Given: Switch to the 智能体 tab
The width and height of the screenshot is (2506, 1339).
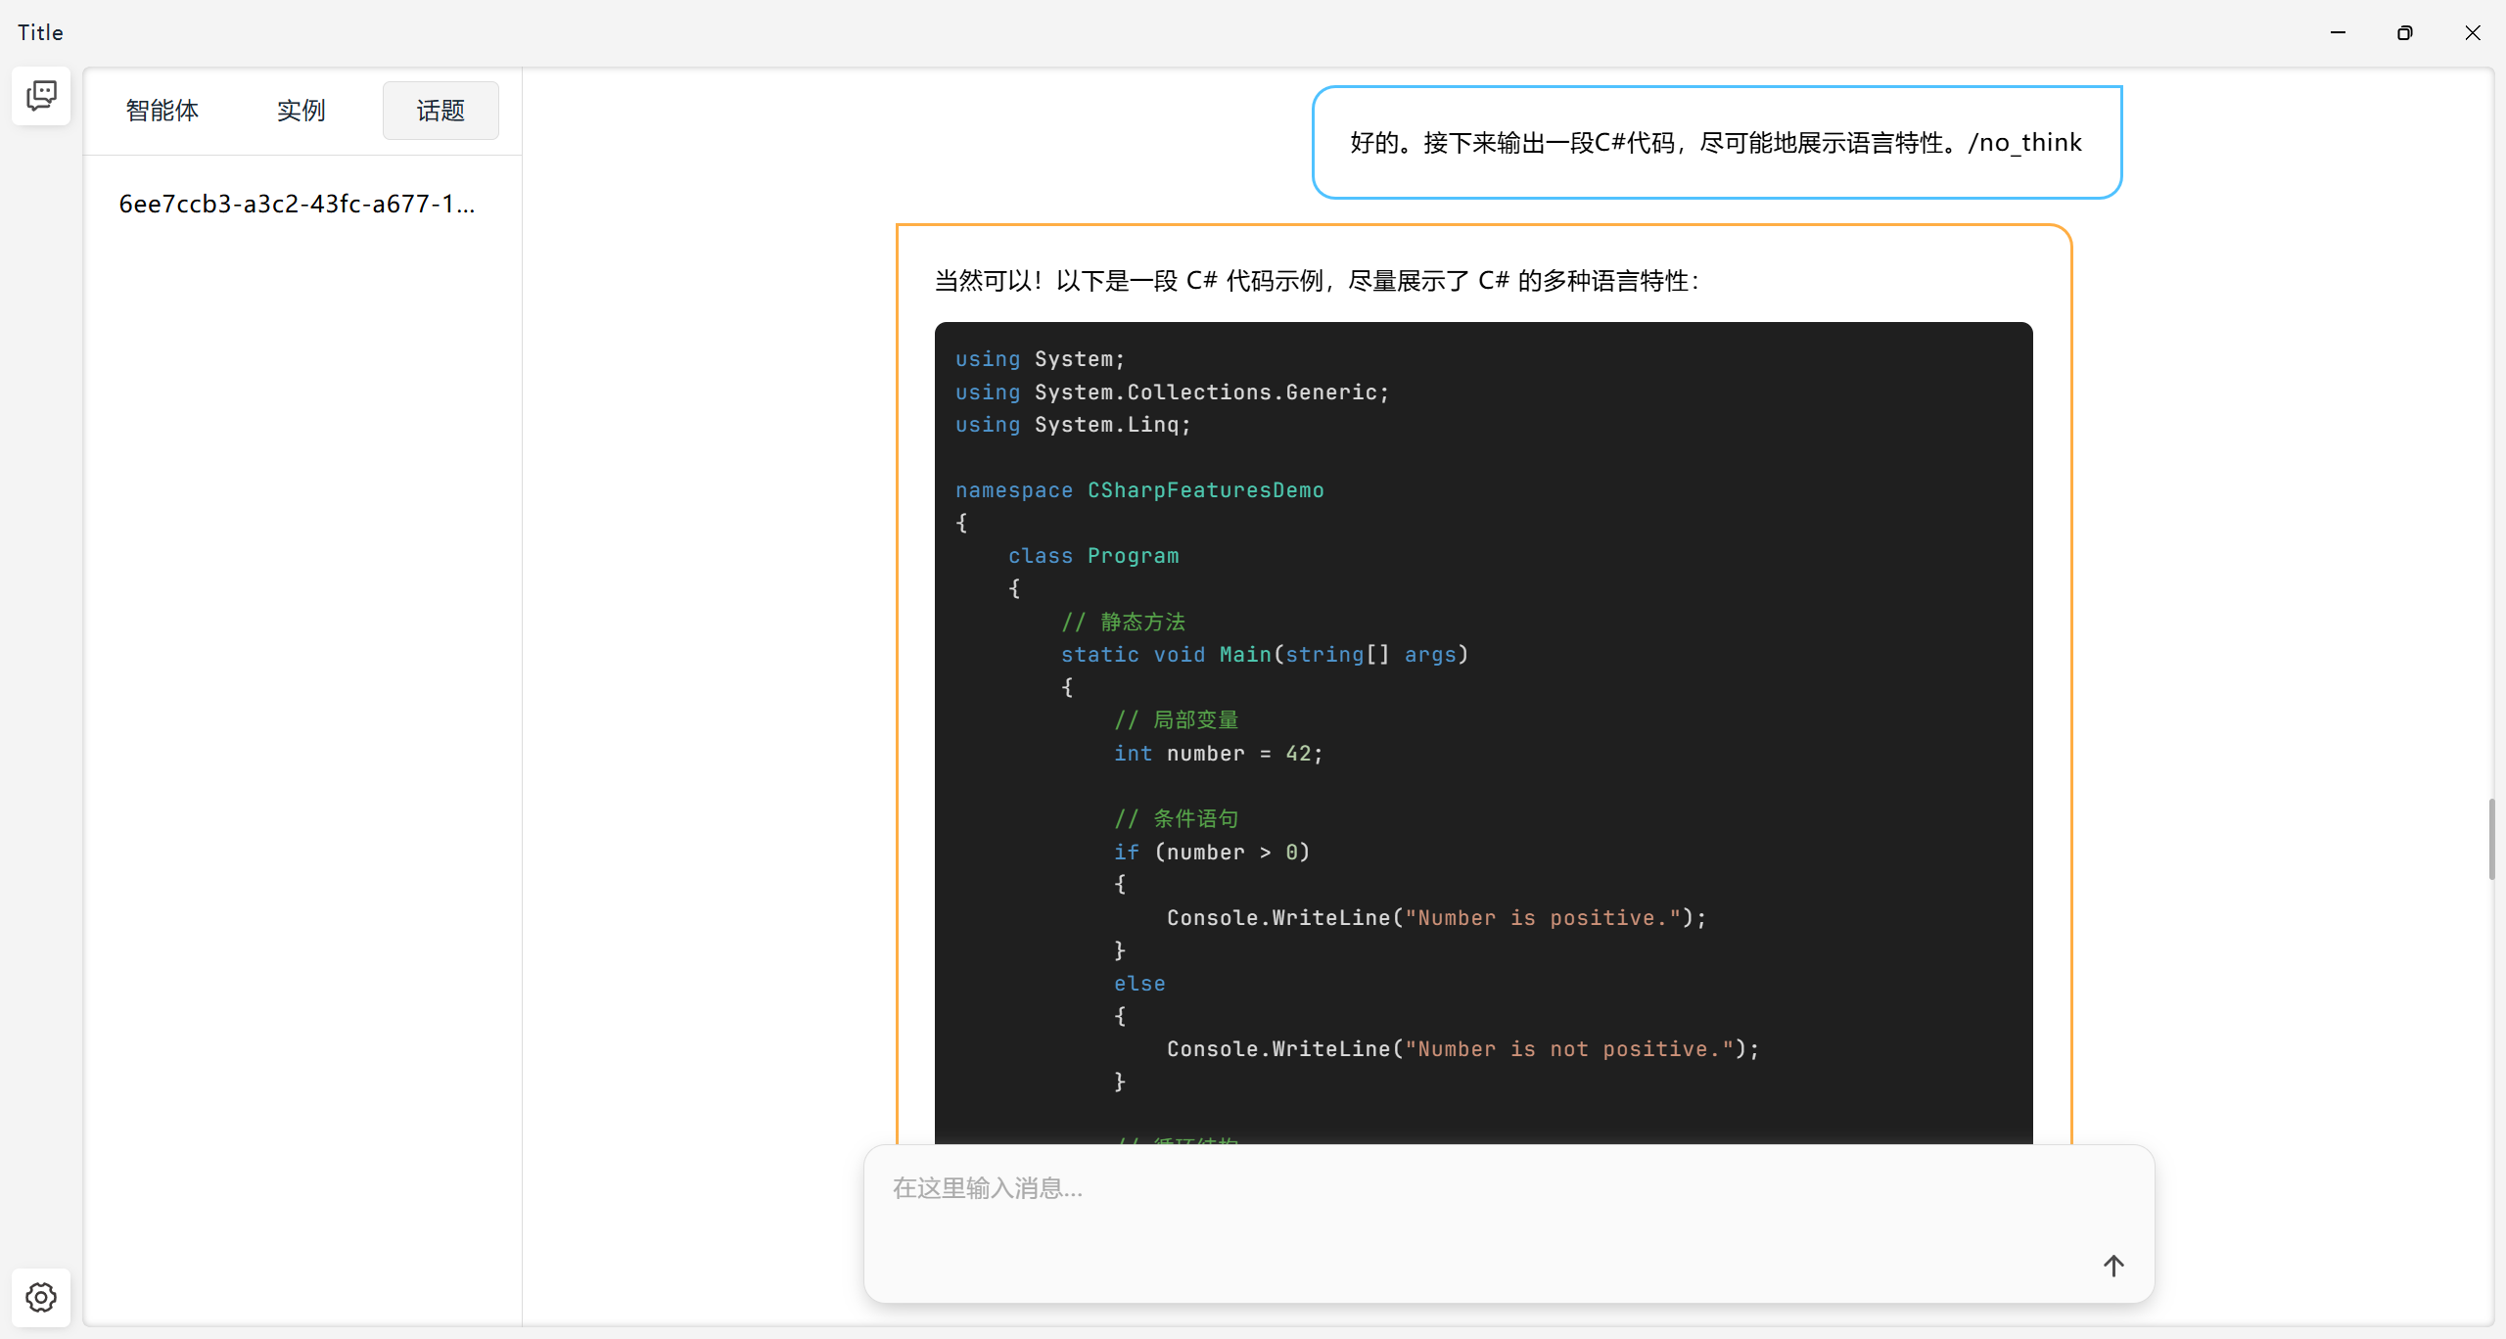Looking at the screenshot, I should [x=162, y=111].
